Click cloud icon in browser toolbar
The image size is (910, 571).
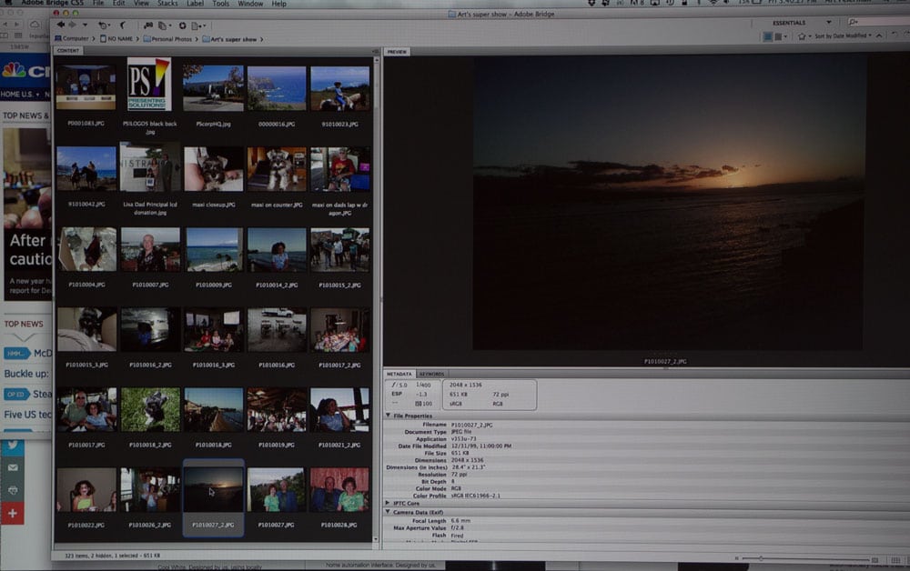(x=35, y=25)
